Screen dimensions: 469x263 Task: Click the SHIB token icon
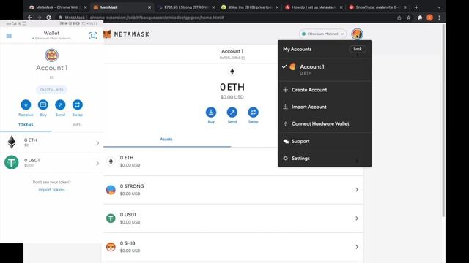pyautogui.click(x=111, y=247)
